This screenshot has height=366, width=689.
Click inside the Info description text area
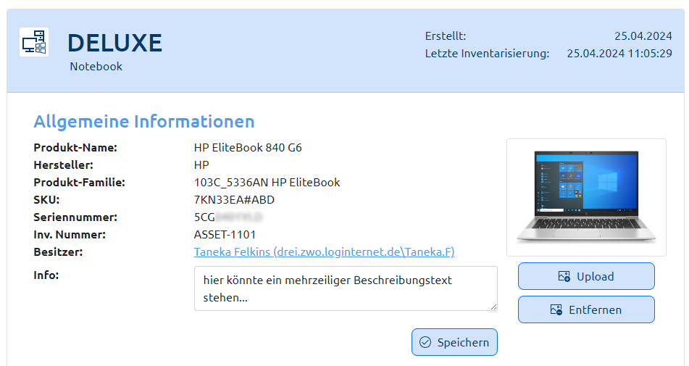[346, 288]
